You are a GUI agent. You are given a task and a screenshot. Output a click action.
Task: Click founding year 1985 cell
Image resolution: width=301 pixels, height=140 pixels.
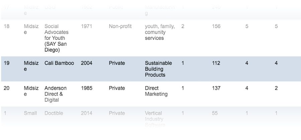point(86,88)
